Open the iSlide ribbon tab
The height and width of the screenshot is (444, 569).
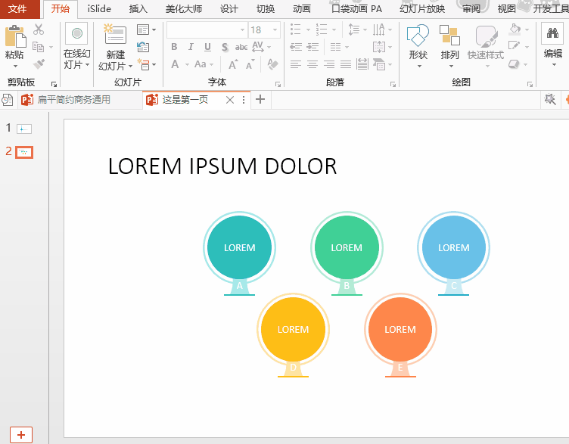tap(98, 9)
